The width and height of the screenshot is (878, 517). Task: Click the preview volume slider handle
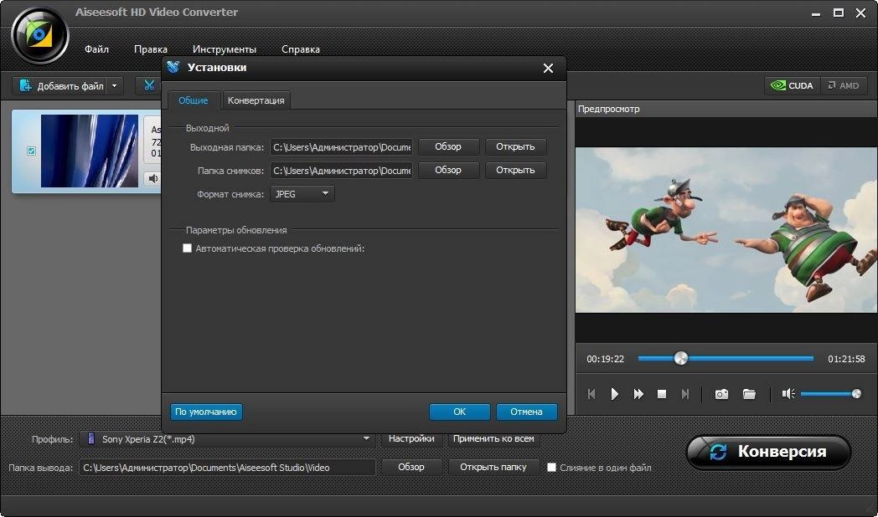coord(855,394)
